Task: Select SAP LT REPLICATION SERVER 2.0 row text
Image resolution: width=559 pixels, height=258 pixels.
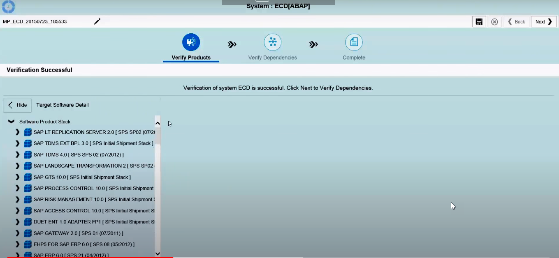Action: [x=95, y=132]
